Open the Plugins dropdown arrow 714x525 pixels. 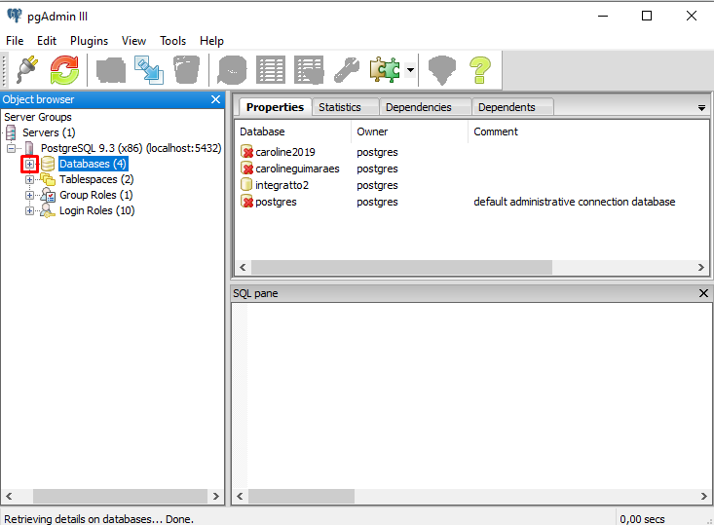pyautogui.click(x=410, y=70)
